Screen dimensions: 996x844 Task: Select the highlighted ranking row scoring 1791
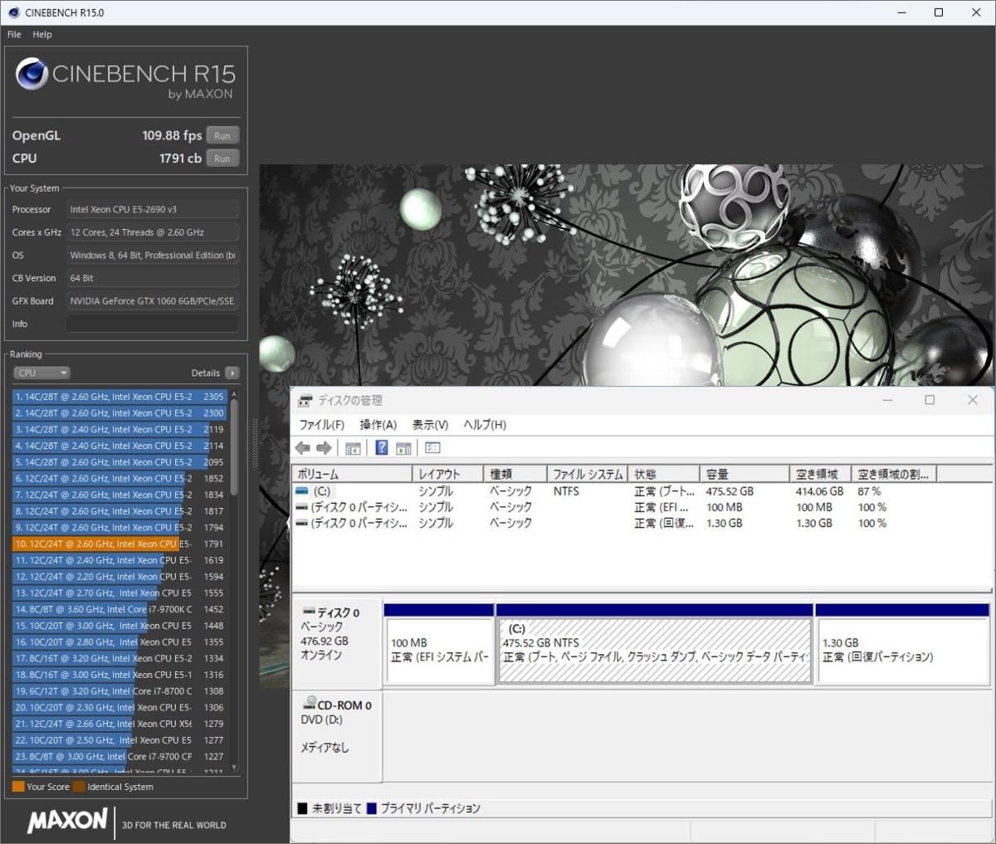pos(120,544)
